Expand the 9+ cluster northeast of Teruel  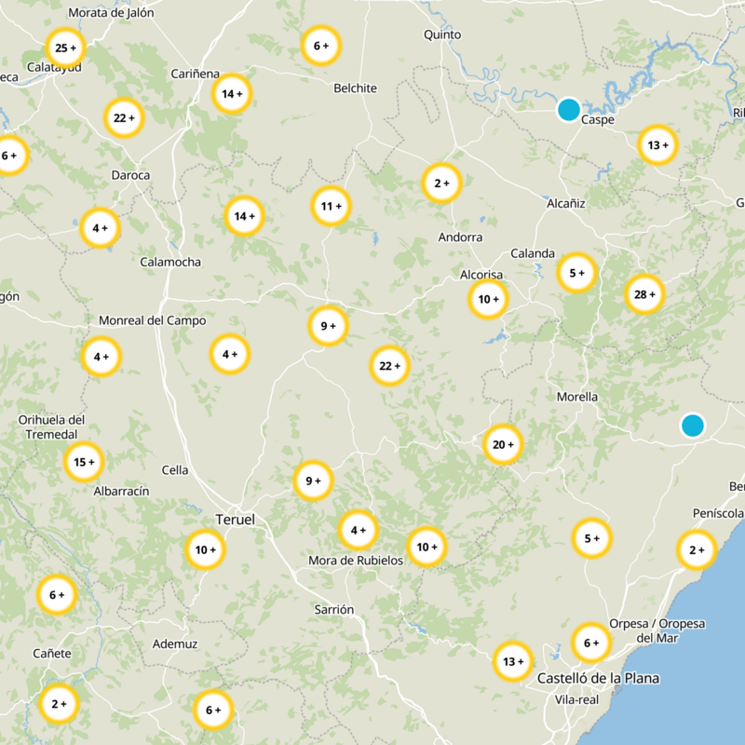click(x=313, y=481)
